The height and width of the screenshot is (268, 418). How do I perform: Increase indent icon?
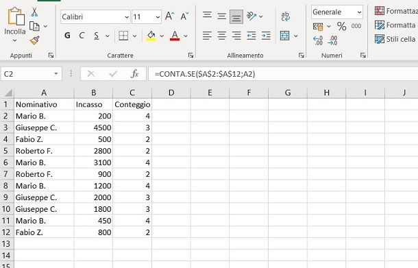(x=266, y=36)
